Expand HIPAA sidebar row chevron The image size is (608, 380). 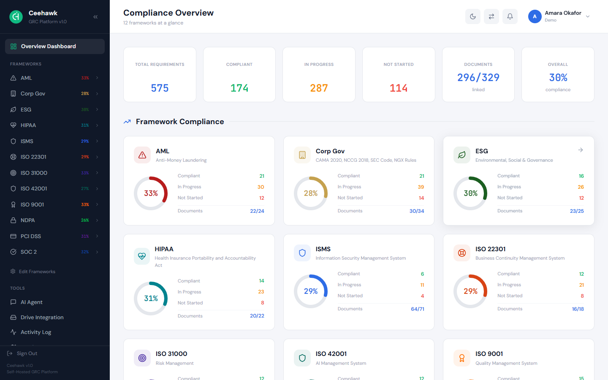(97, 125)
